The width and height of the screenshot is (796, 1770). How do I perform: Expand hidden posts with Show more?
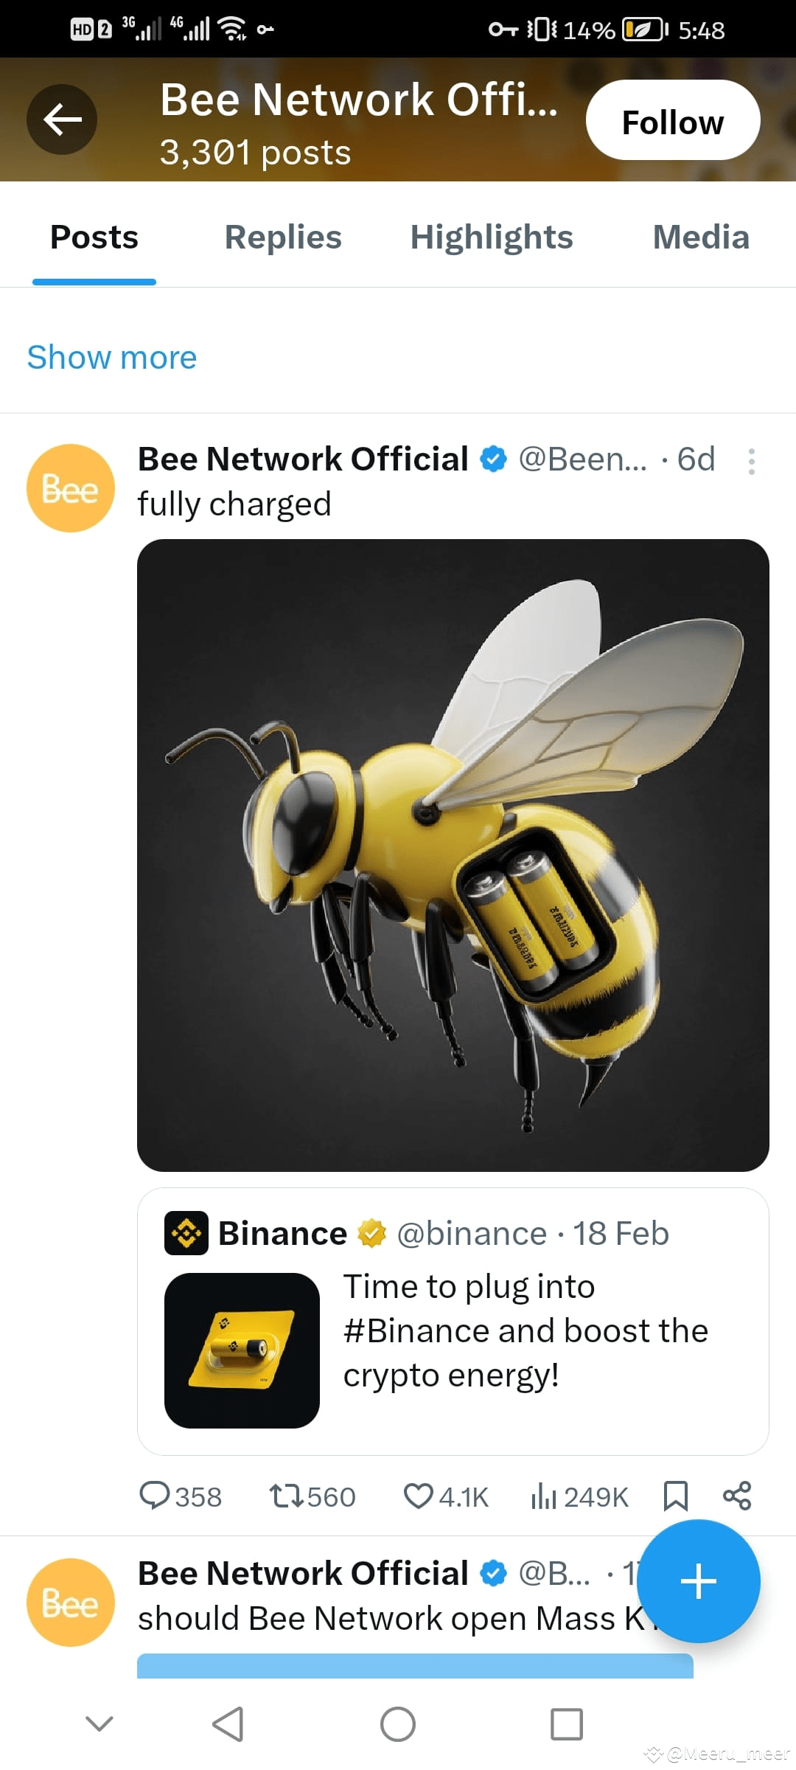(x=111, y=357)
